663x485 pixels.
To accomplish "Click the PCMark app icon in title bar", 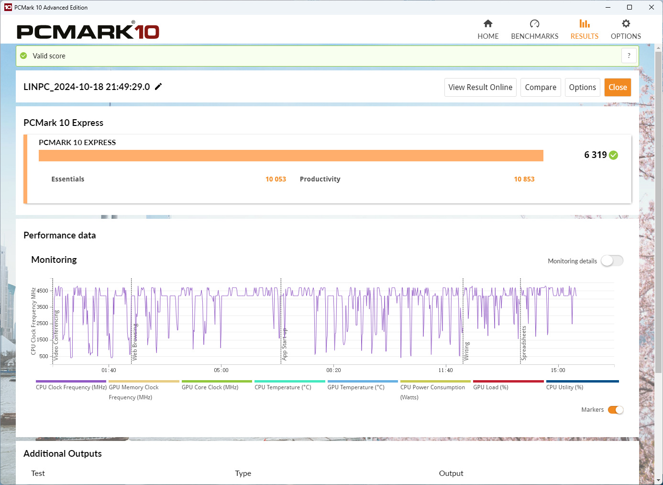I will point(8,7).
